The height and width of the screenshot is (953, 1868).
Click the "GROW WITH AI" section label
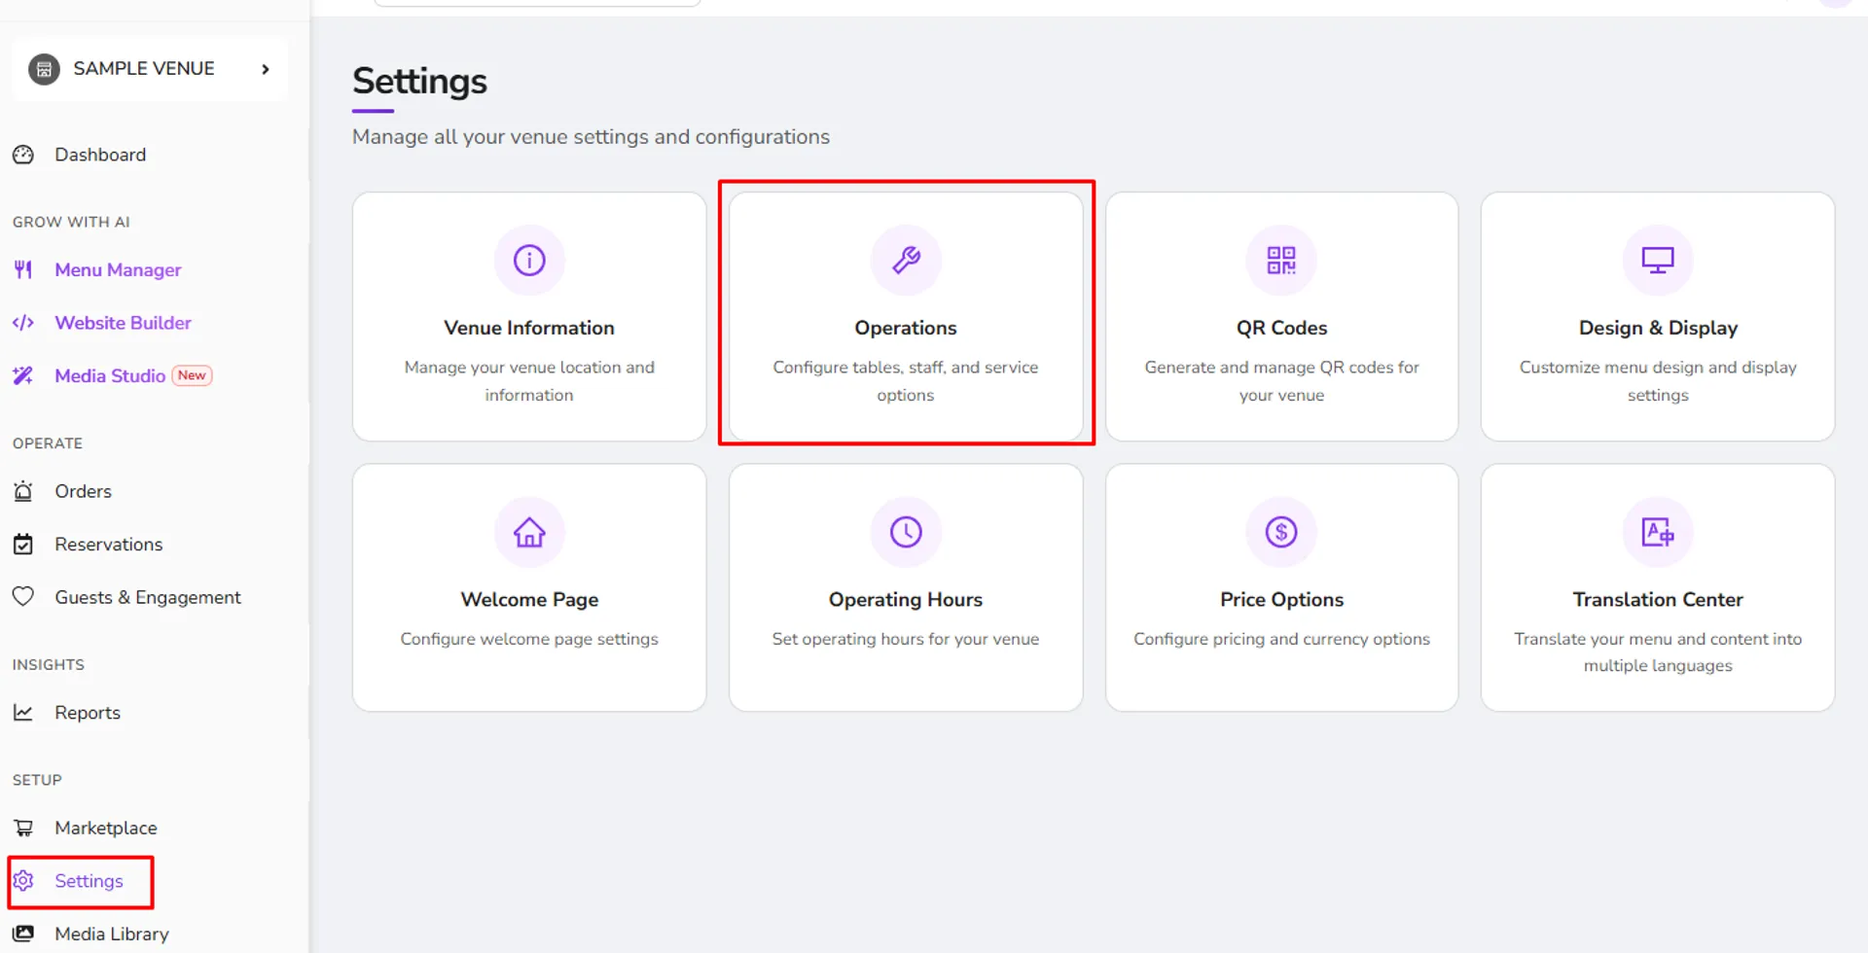(x=71, y=222)
